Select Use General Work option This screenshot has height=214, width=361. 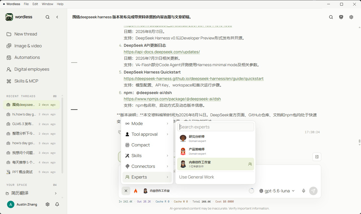(216, 177)
